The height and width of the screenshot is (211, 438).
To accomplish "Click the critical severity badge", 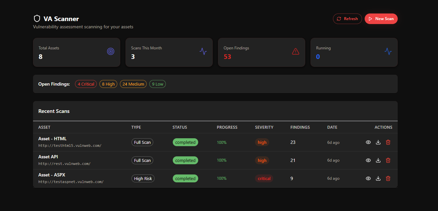I will [x=264, y=178].
